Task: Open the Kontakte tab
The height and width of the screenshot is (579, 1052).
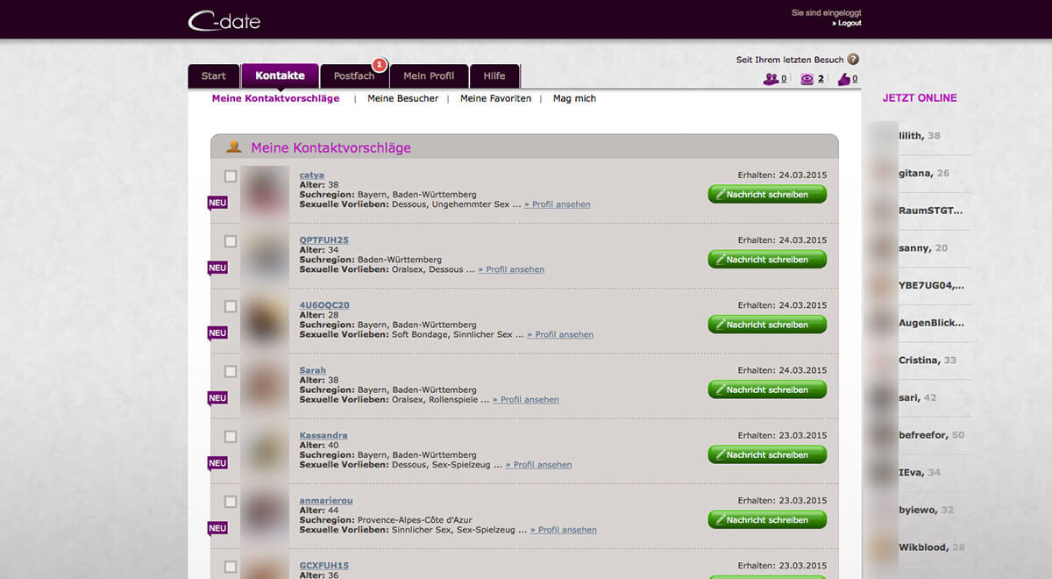Action: [x=281, y=75]
